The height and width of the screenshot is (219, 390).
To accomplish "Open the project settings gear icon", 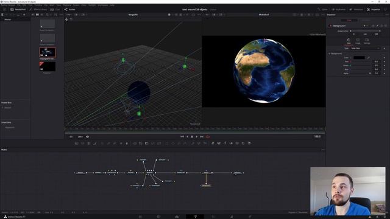I will 385,217.
